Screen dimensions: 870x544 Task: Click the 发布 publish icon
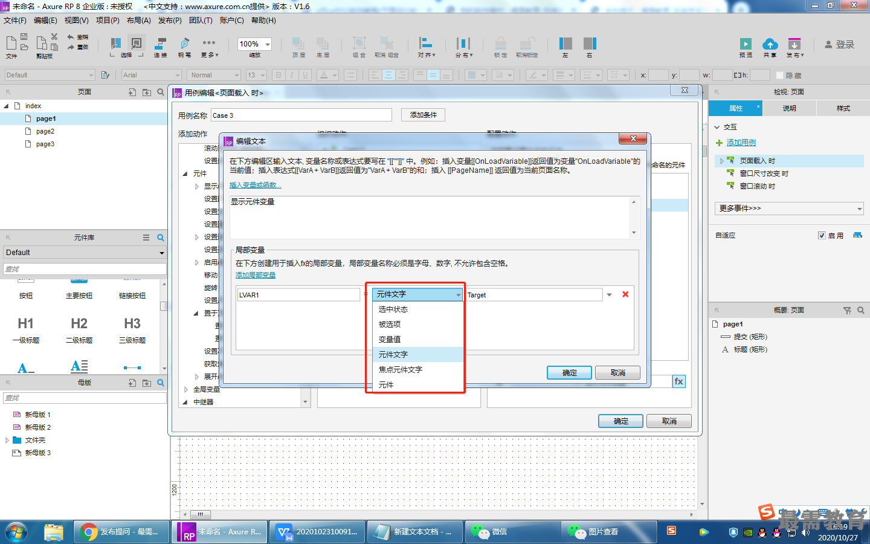[794, 44]
